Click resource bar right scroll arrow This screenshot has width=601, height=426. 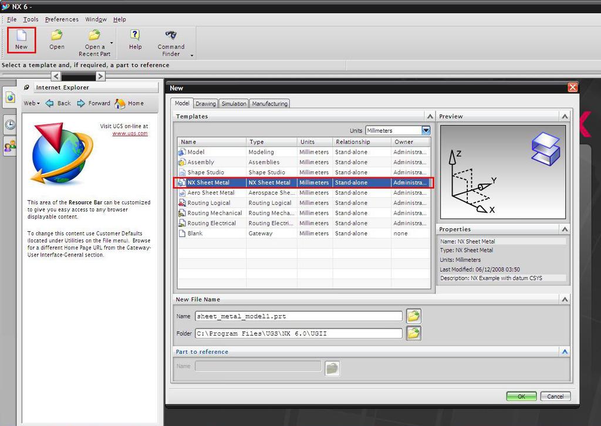click(100, 76)
